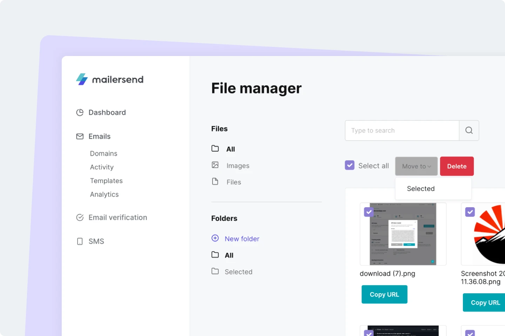Click the Type to search field
The image size is (505, 336).
click(x=402, y=131)
